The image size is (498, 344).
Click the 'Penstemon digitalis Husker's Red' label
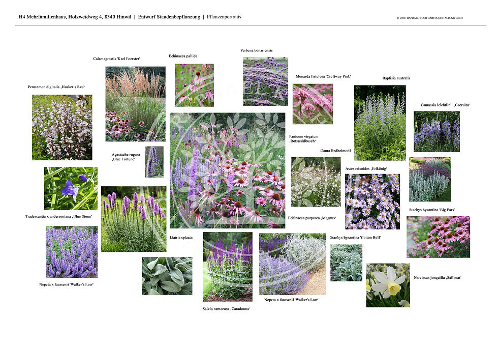coord(56,87)
